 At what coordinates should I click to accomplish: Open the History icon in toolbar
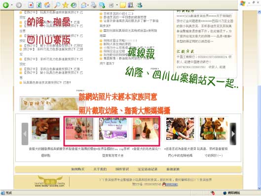(74, 5)
